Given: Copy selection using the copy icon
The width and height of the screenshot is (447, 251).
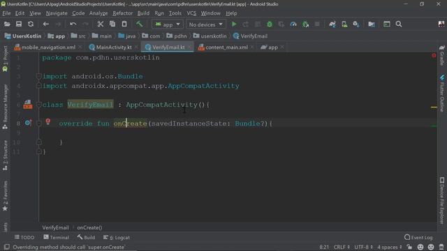Looking at the screenshot, I should coord(112,24).
